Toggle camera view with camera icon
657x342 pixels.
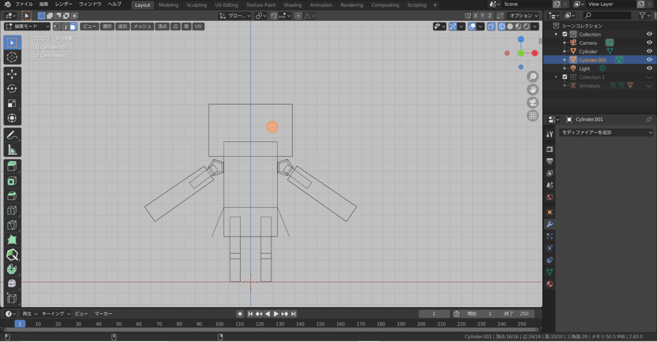[x=532, y=102]
